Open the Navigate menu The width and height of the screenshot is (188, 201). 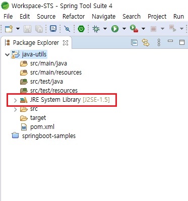click(x=104, y=17)
